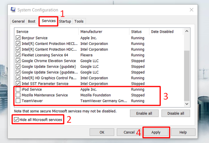This screenshot has height=143, width=209.
Task: Enable the iPod Service checkbox
Action: [18, 89]
